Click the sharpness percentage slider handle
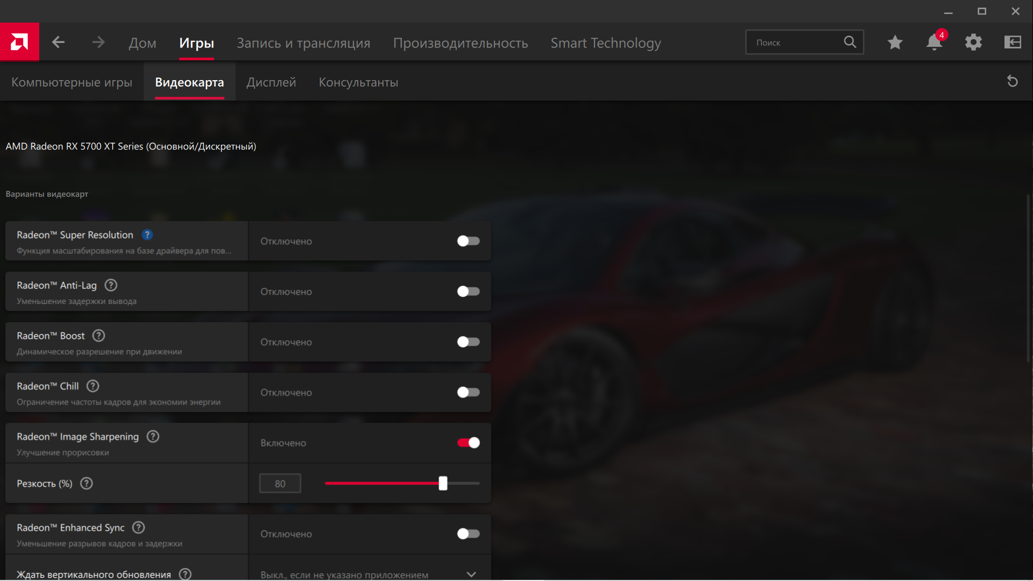 coord(443,483)
